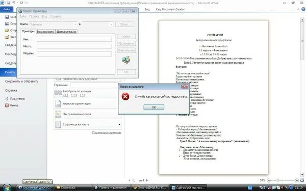Viewport: 306px width, 191px height.
Task: Click in the Место input field
Action: 74,46
